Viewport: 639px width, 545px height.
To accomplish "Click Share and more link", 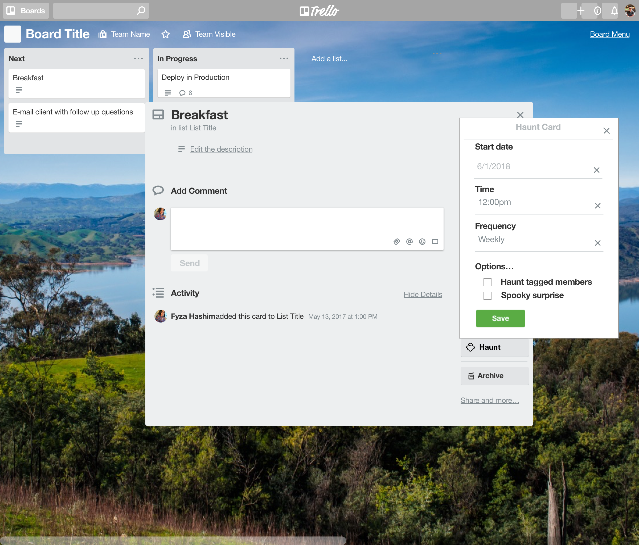I will [x=490, y=401].
